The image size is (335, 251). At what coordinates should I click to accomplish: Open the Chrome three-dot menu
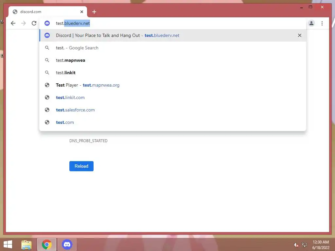point(322,23)
